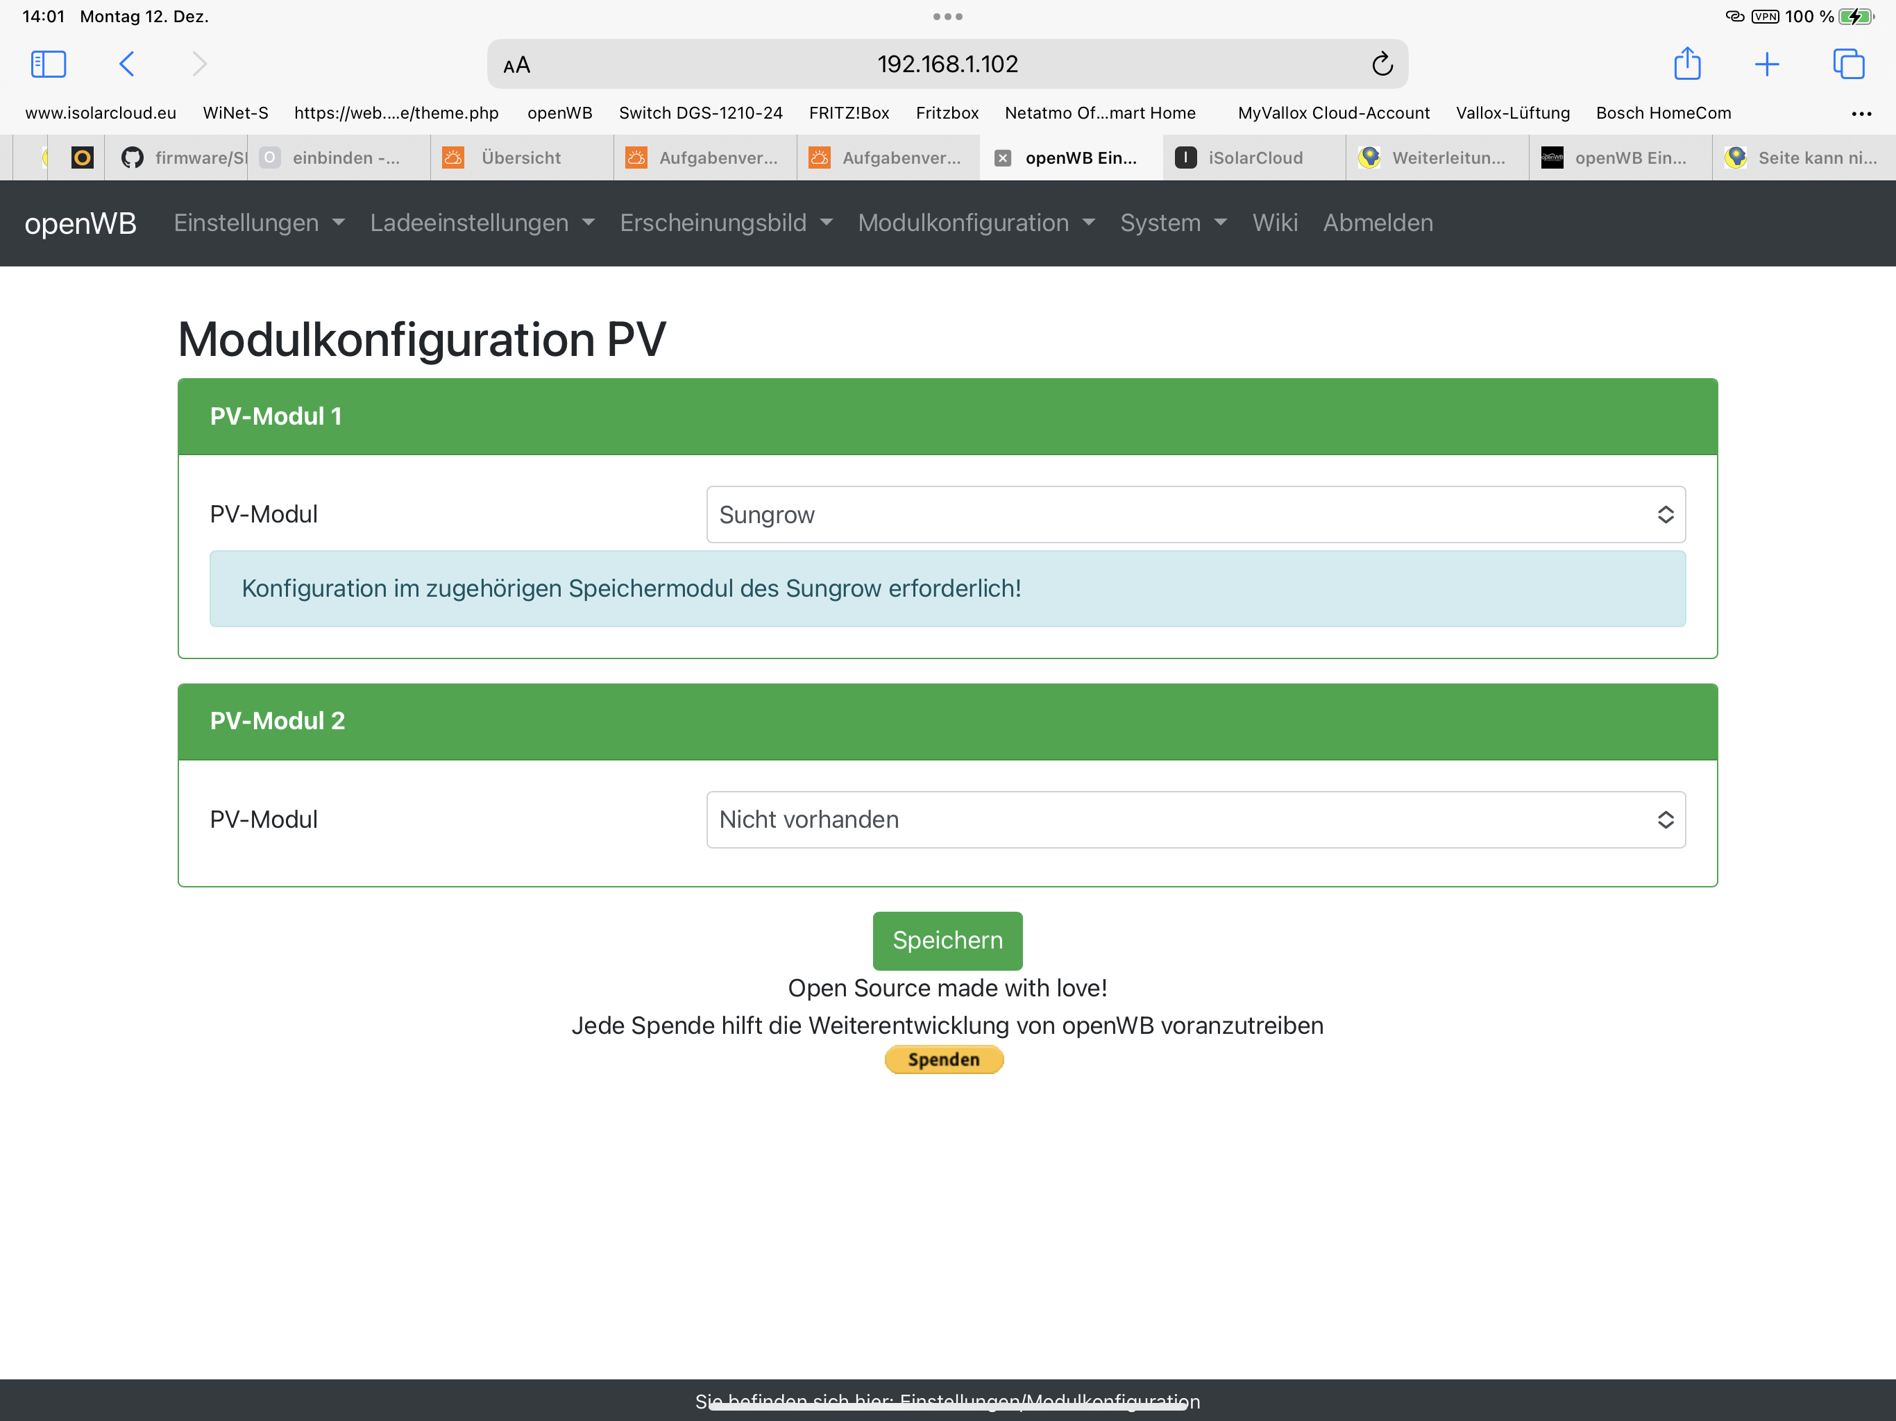Reload the page with refresh icon
The width and height of the screenshot is (1896, 1421).
1382,65
